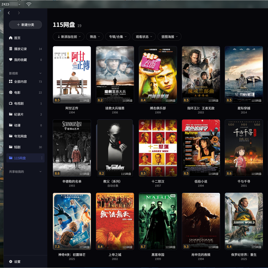This screenshot has width=268, height=268.
Task: Open the 星际穿越 poster
Action: (244, 75)
